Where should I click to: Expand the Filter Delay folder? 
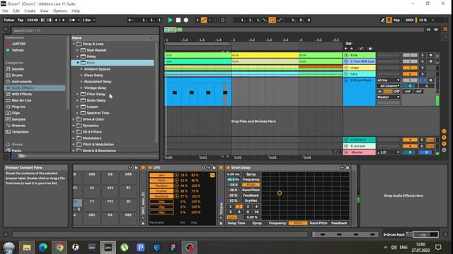(x=77, y=94)
